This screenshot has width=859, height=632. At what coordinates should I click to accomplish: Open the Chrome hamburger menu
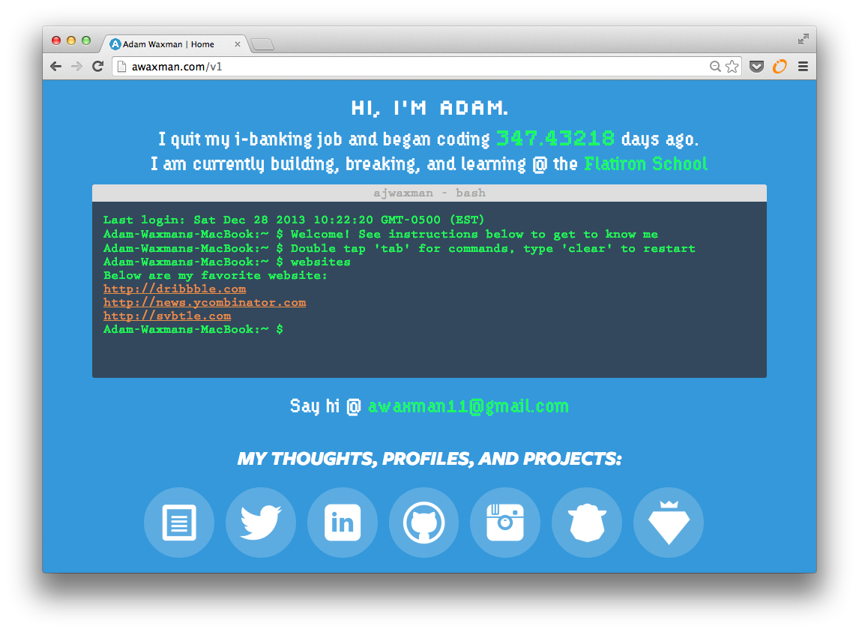tap(803, 66)
